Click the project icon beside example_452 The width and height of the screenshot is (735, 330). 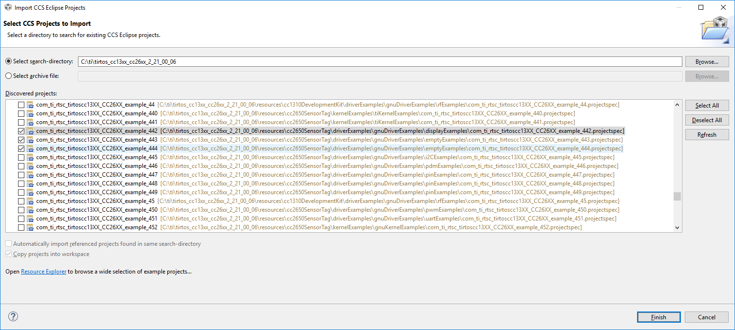[29, 227]
